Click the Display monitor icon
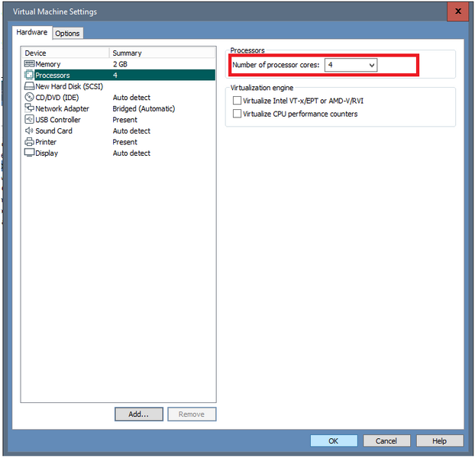This screenshot has width=475, height=458. (x=29, y=153)
